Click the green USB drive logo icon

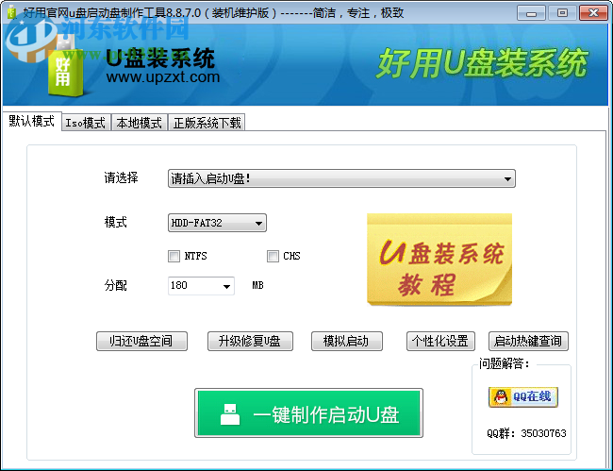66,66
